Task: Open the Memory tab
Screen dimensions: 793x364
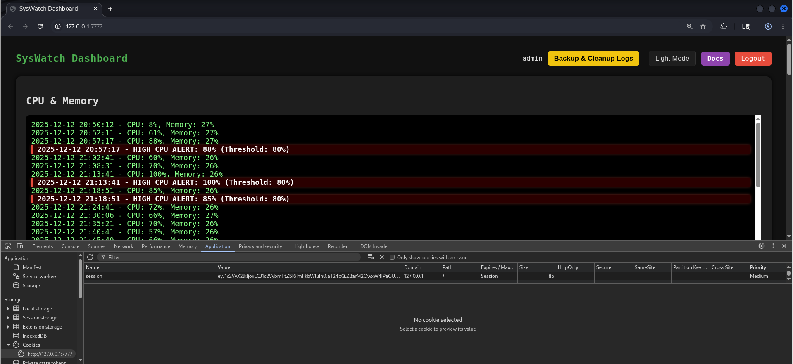Action: pos(188,246)
